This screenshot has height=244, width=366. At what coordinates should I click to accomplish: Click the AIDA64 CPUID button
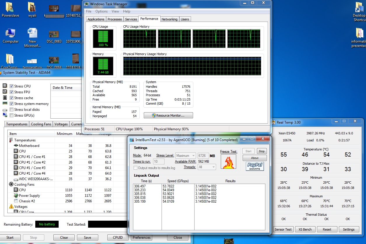tap(118, 238)
